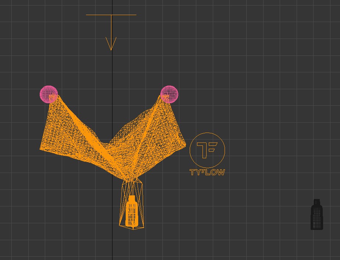Select the left pink wireframe sphere
Image resolution: width=340 pixels, height=260 pixels.
[x=49, y=94]
